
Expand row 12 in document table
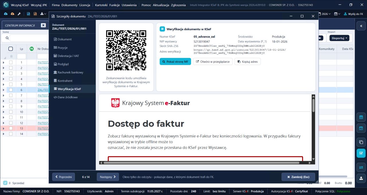coord(3,123)
